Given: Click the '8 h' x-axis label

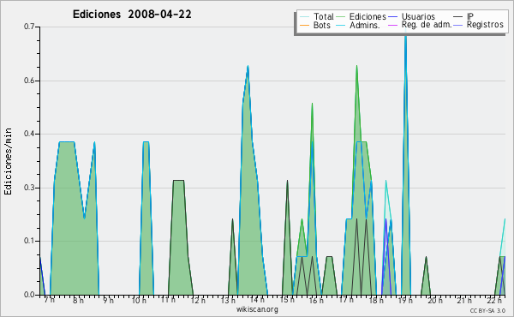Looking at the screenshot, I should 78,300.
